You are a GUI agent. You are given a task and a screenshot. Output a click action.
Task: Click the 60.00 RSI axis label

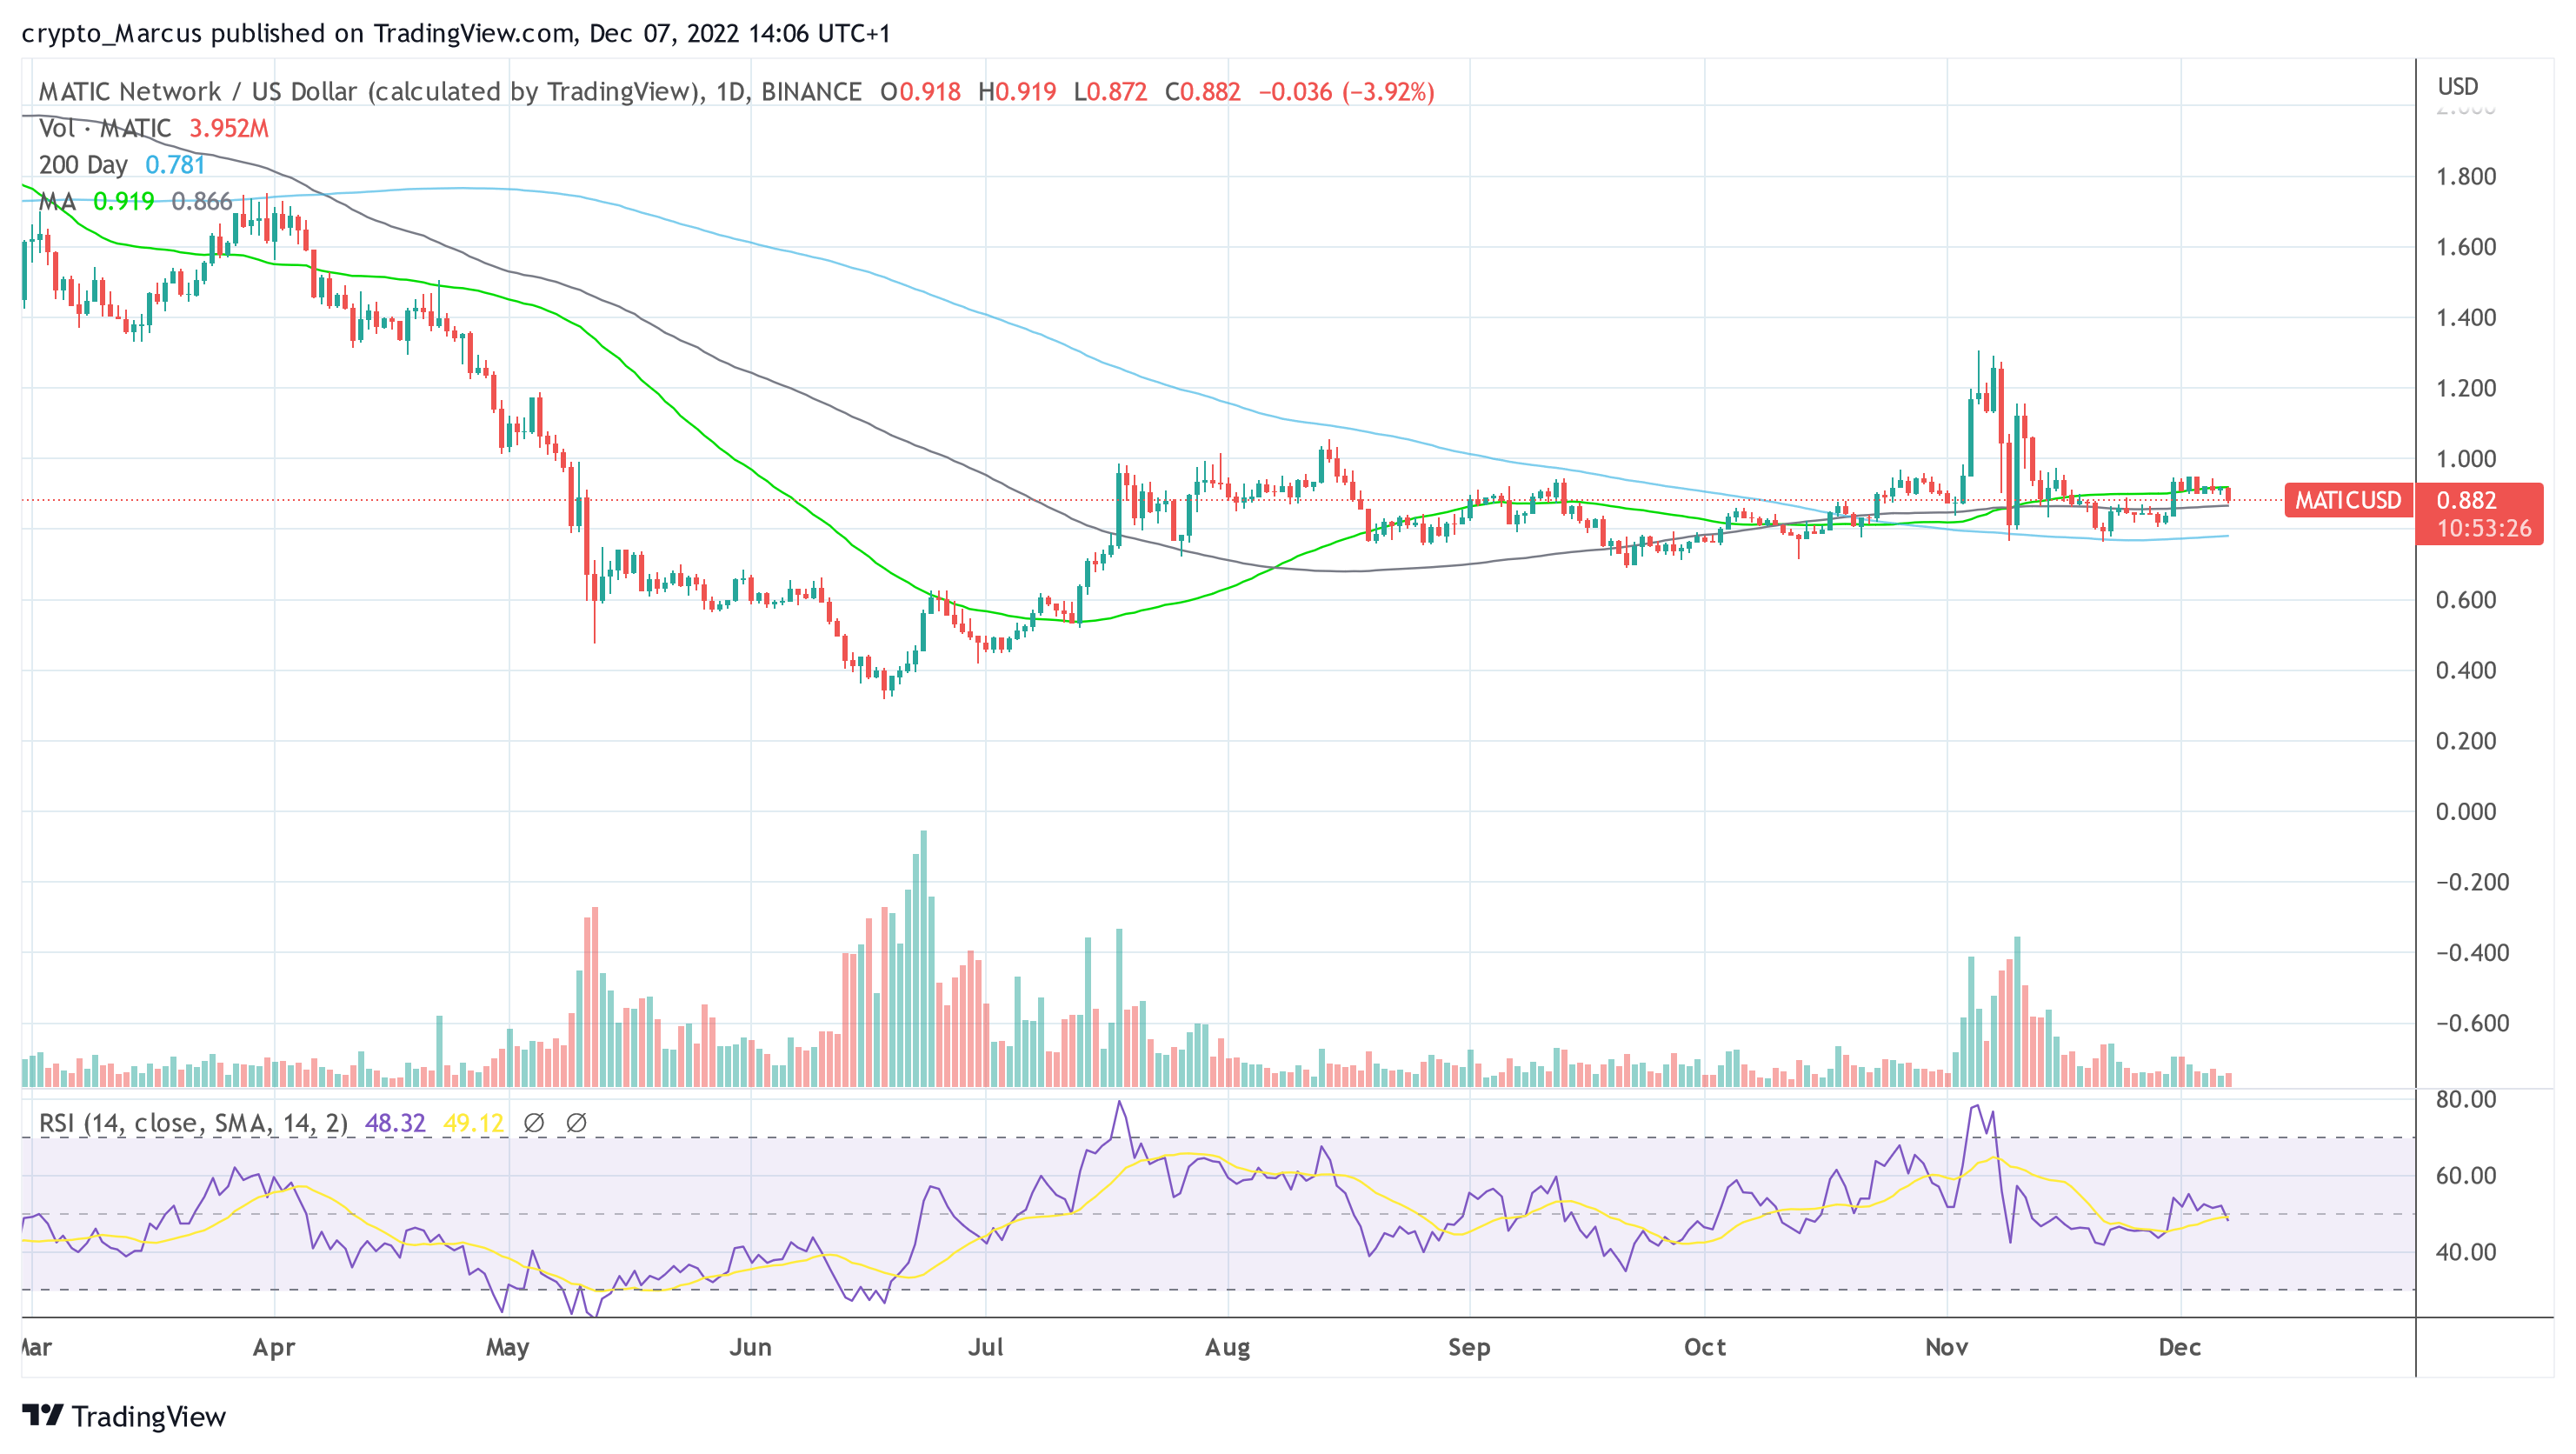coord(2466,1176)
